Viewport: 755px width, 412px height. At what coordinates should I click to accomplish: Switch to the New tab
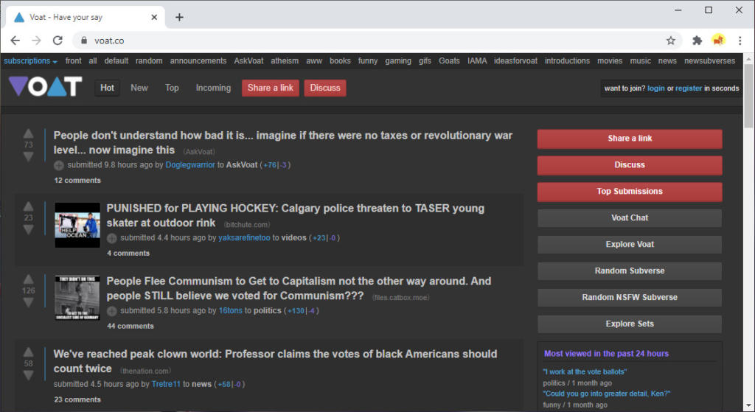click(x=139, y=88)
